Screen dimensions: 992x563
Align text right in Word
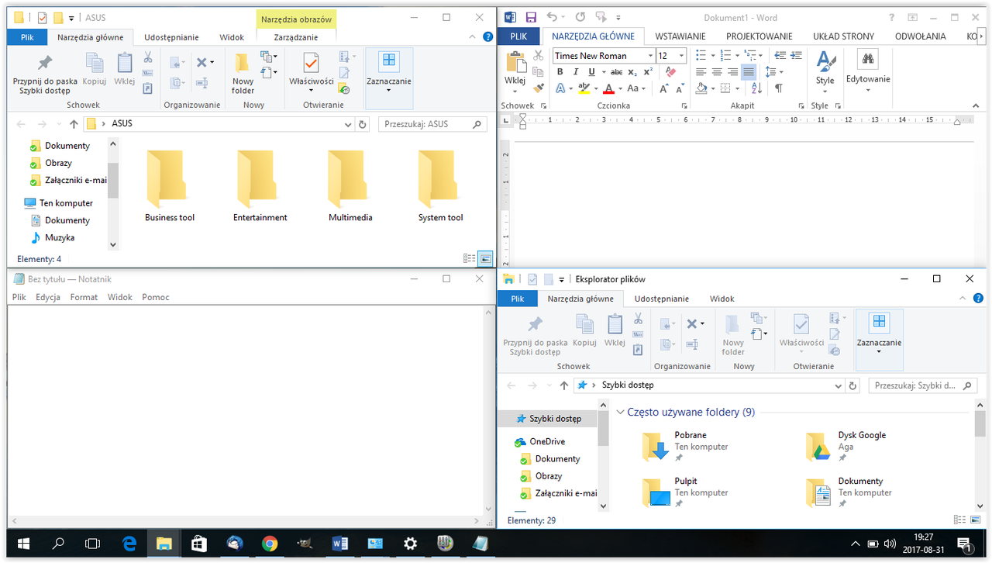[x=732, y=72]
